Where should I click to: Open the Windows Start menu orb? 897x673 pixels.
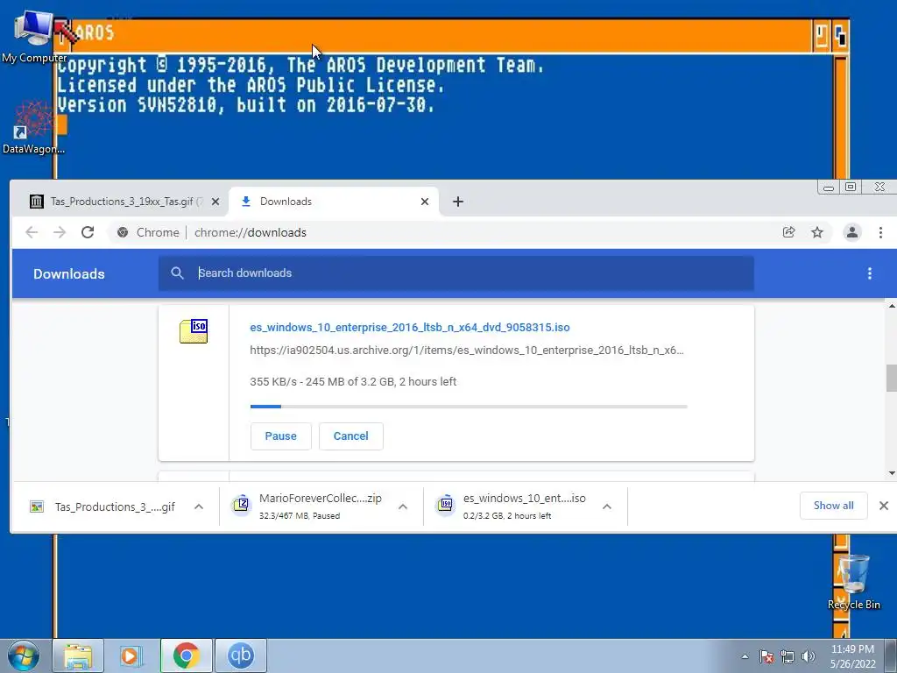click(x=24, y=655)
